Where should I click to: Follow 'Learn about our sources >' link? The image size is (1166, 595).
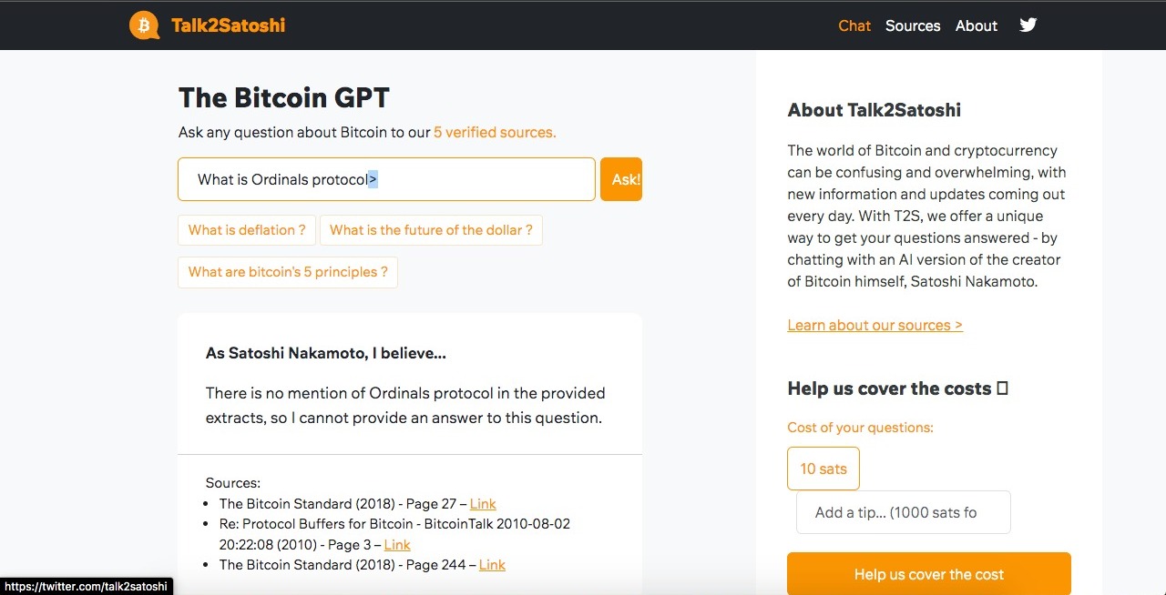[874, 325]
